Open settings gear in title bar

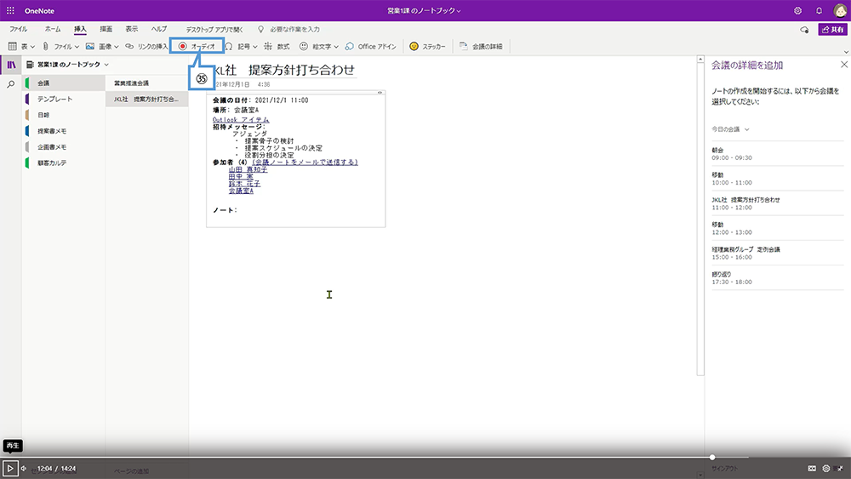click(x=797, y=10)
